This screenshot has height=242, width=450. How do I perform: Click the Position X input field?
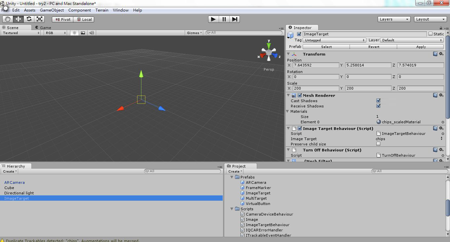pyautogui.click(x=316, y=65)
